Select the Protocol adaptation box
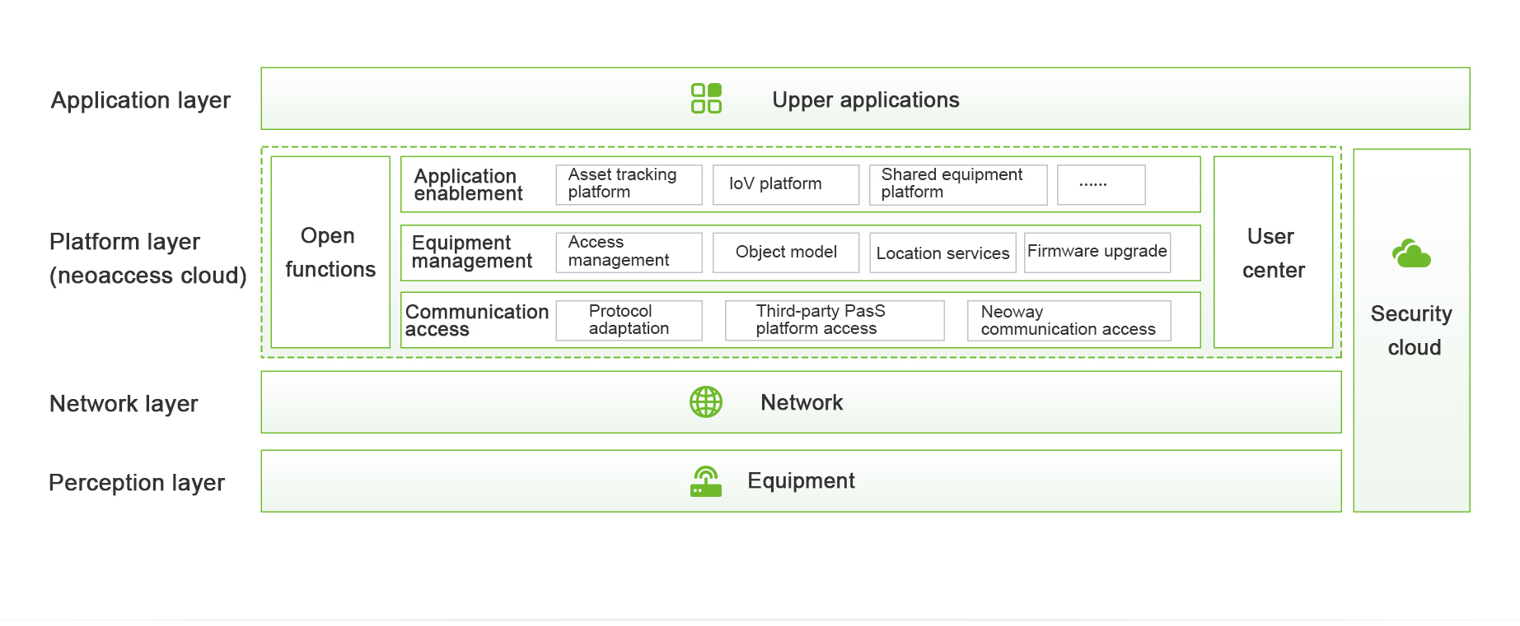1520x626 pixels. (629, 320)
